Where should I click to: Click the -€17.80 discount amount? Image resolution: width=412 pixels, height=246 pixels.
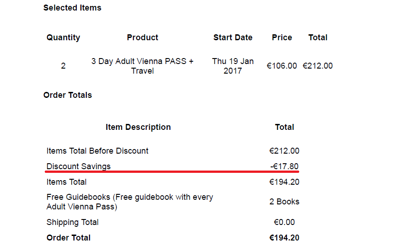[284, 166]
